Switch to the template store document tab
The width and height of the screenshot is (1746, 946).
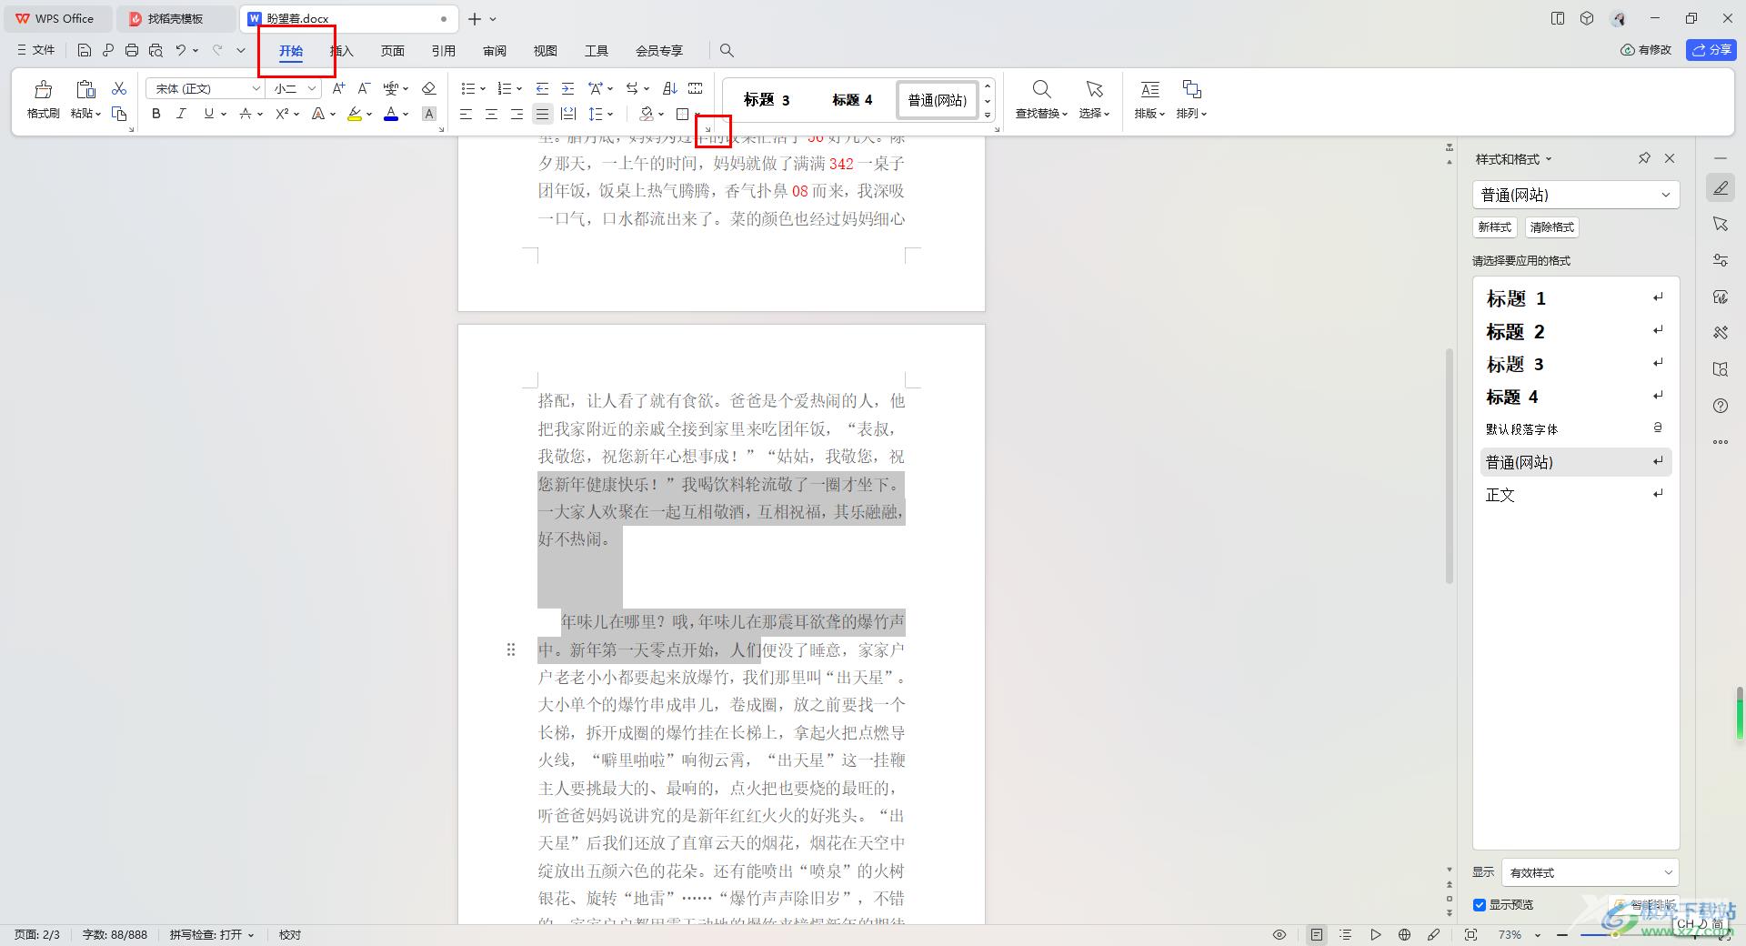(175, 18)
